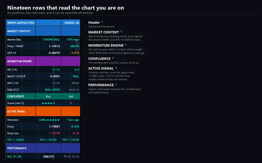This screenshot has height=163, width=262.
Task: Click the 67% edge cell
Action: [73, 39]
